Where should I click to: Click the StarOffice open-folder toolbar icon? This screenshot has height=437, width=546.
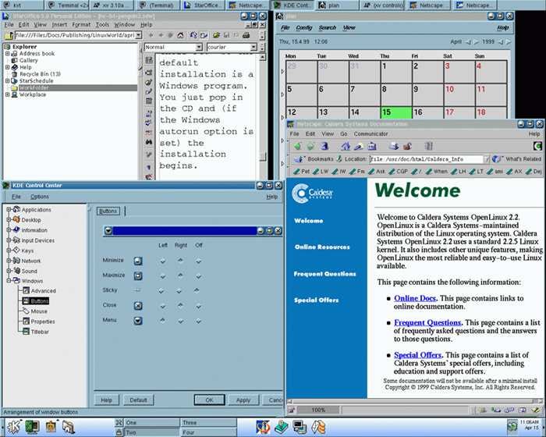tap(216, 35)
